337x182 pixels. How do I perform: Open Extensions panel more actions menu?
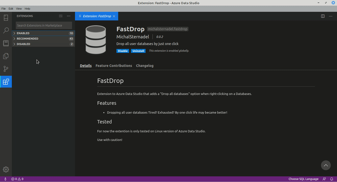(x=68, y=16)
